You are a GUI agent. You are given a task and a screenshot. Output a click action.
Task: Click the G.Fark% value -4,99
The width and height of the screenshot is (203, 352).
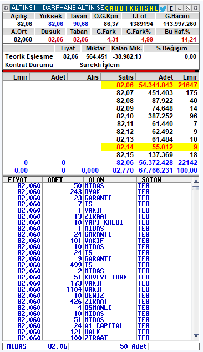146,39
